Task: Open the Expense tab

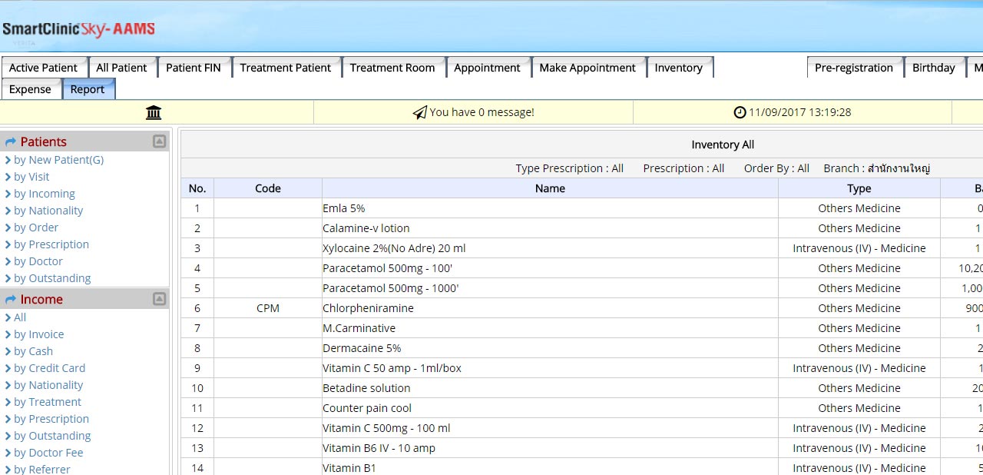Action: [x=30, y=89]
